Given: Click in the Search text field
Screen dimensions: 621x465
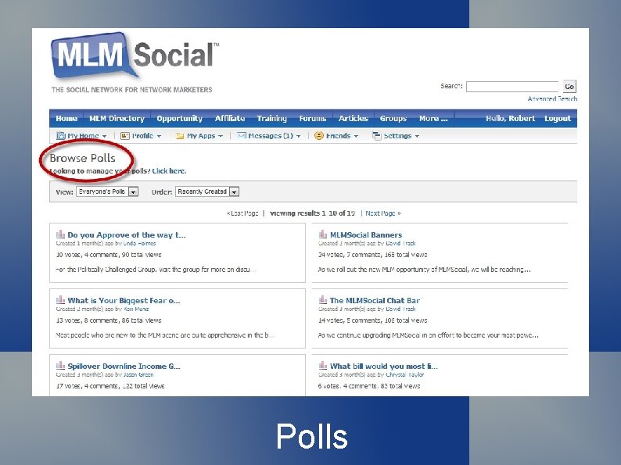Looking at the screenshot, I should pos(512,86).
